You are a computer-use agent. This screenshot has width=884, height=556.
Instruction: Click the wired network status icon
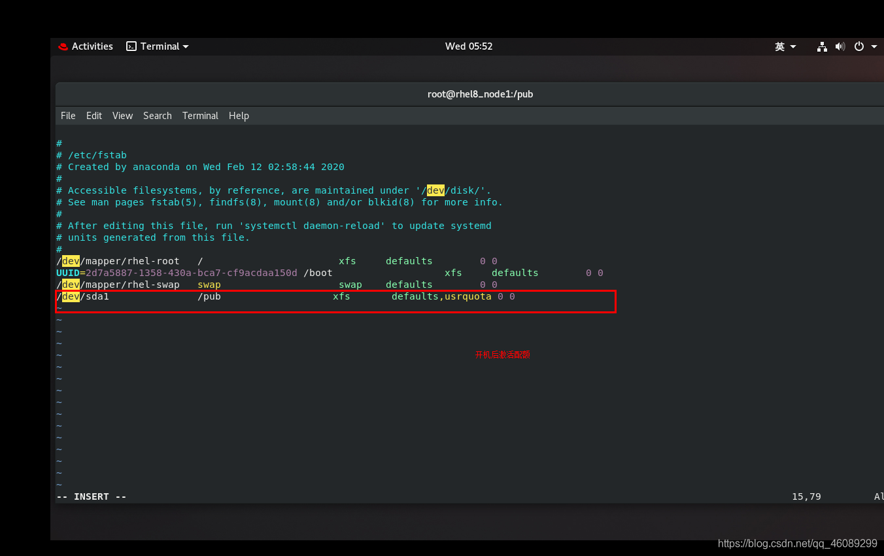click(822, 46)
